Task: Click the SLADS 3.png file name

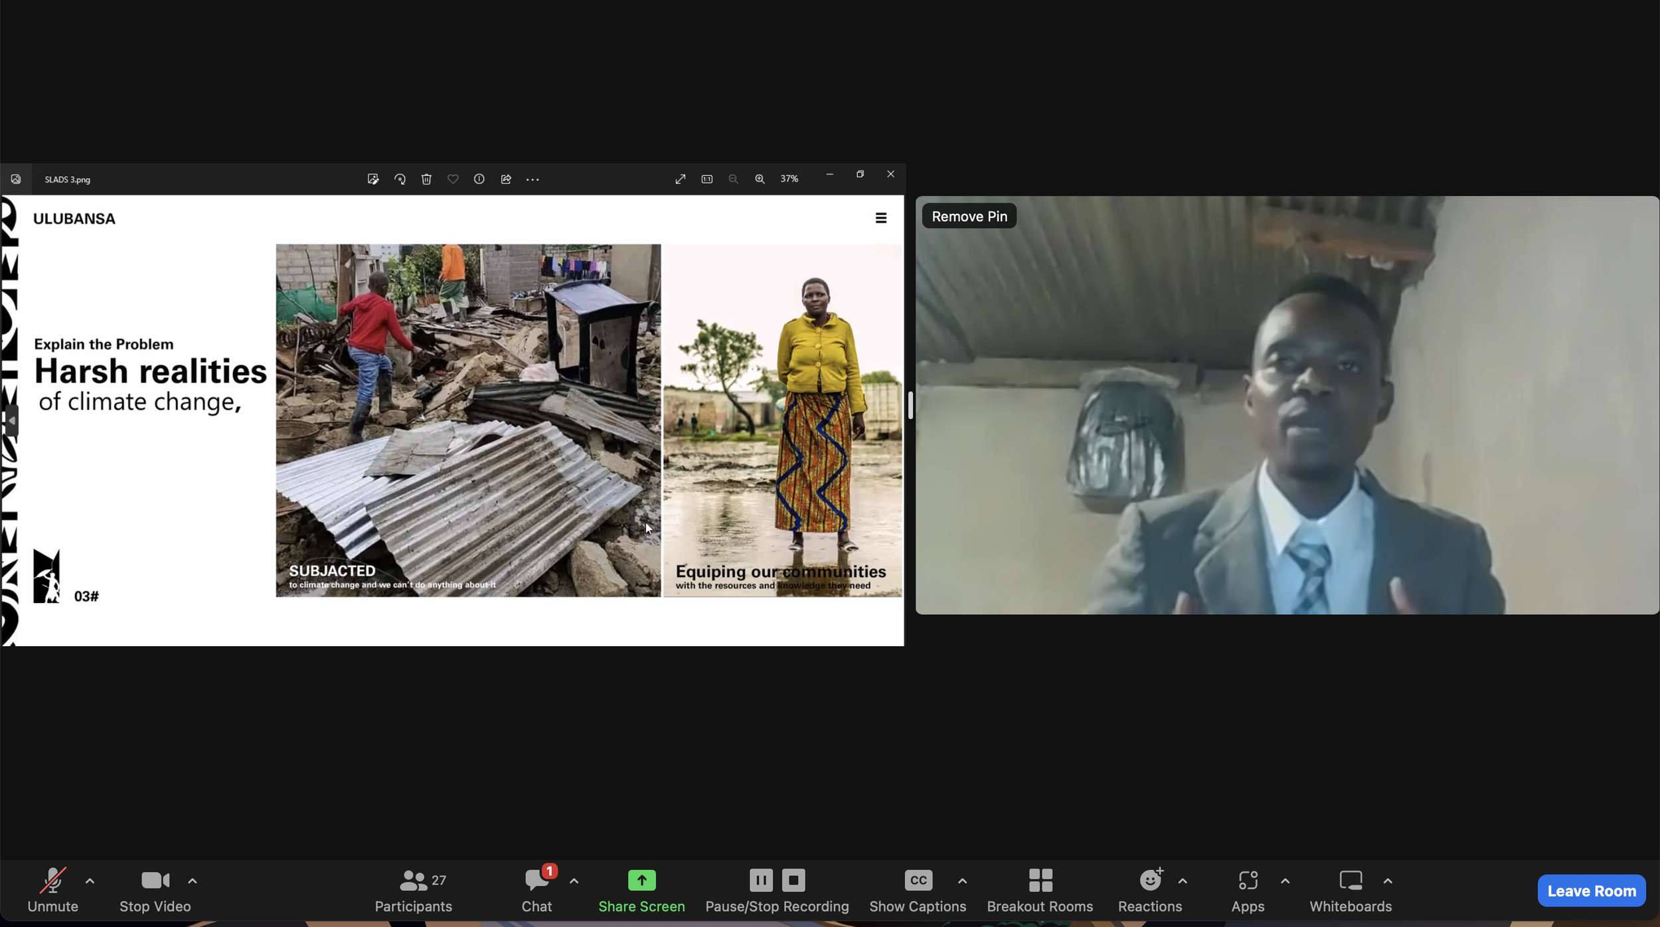Action: pyautogui.click(x=68, y=179)
